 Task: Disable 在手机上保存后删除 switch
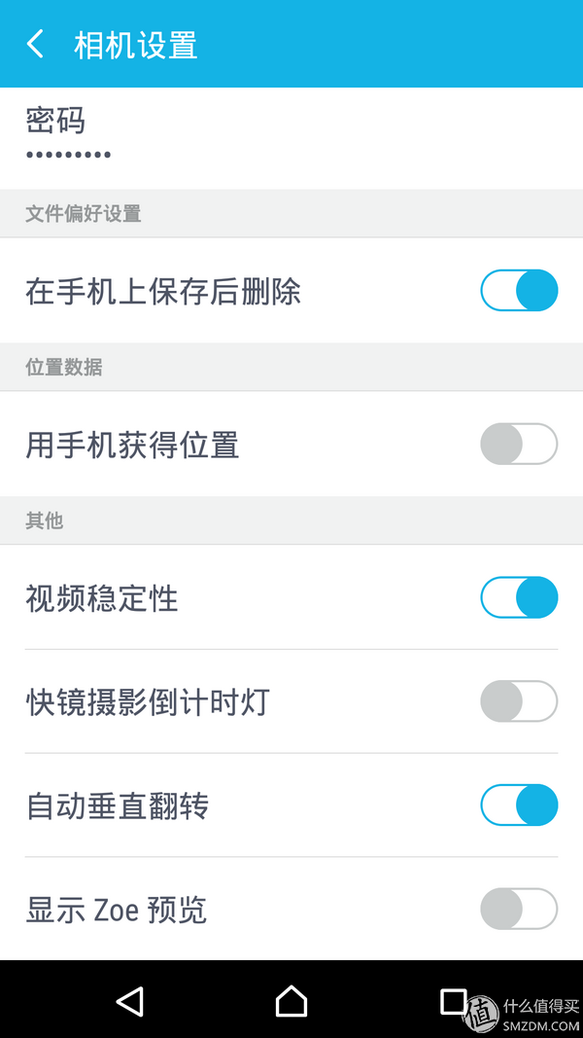pos(519,291)
